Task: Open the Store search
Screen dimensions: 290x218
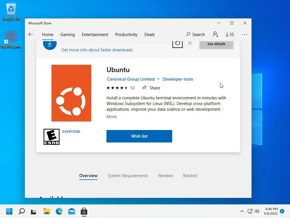Action: [195, 34]
